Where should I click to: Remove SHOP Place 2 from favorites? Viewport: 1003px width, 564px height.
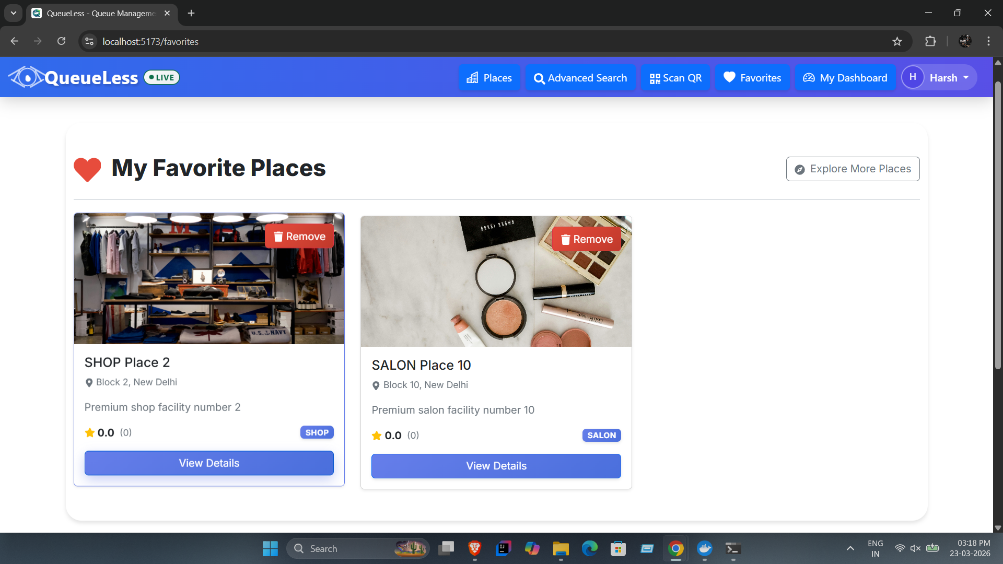[299, 237]
